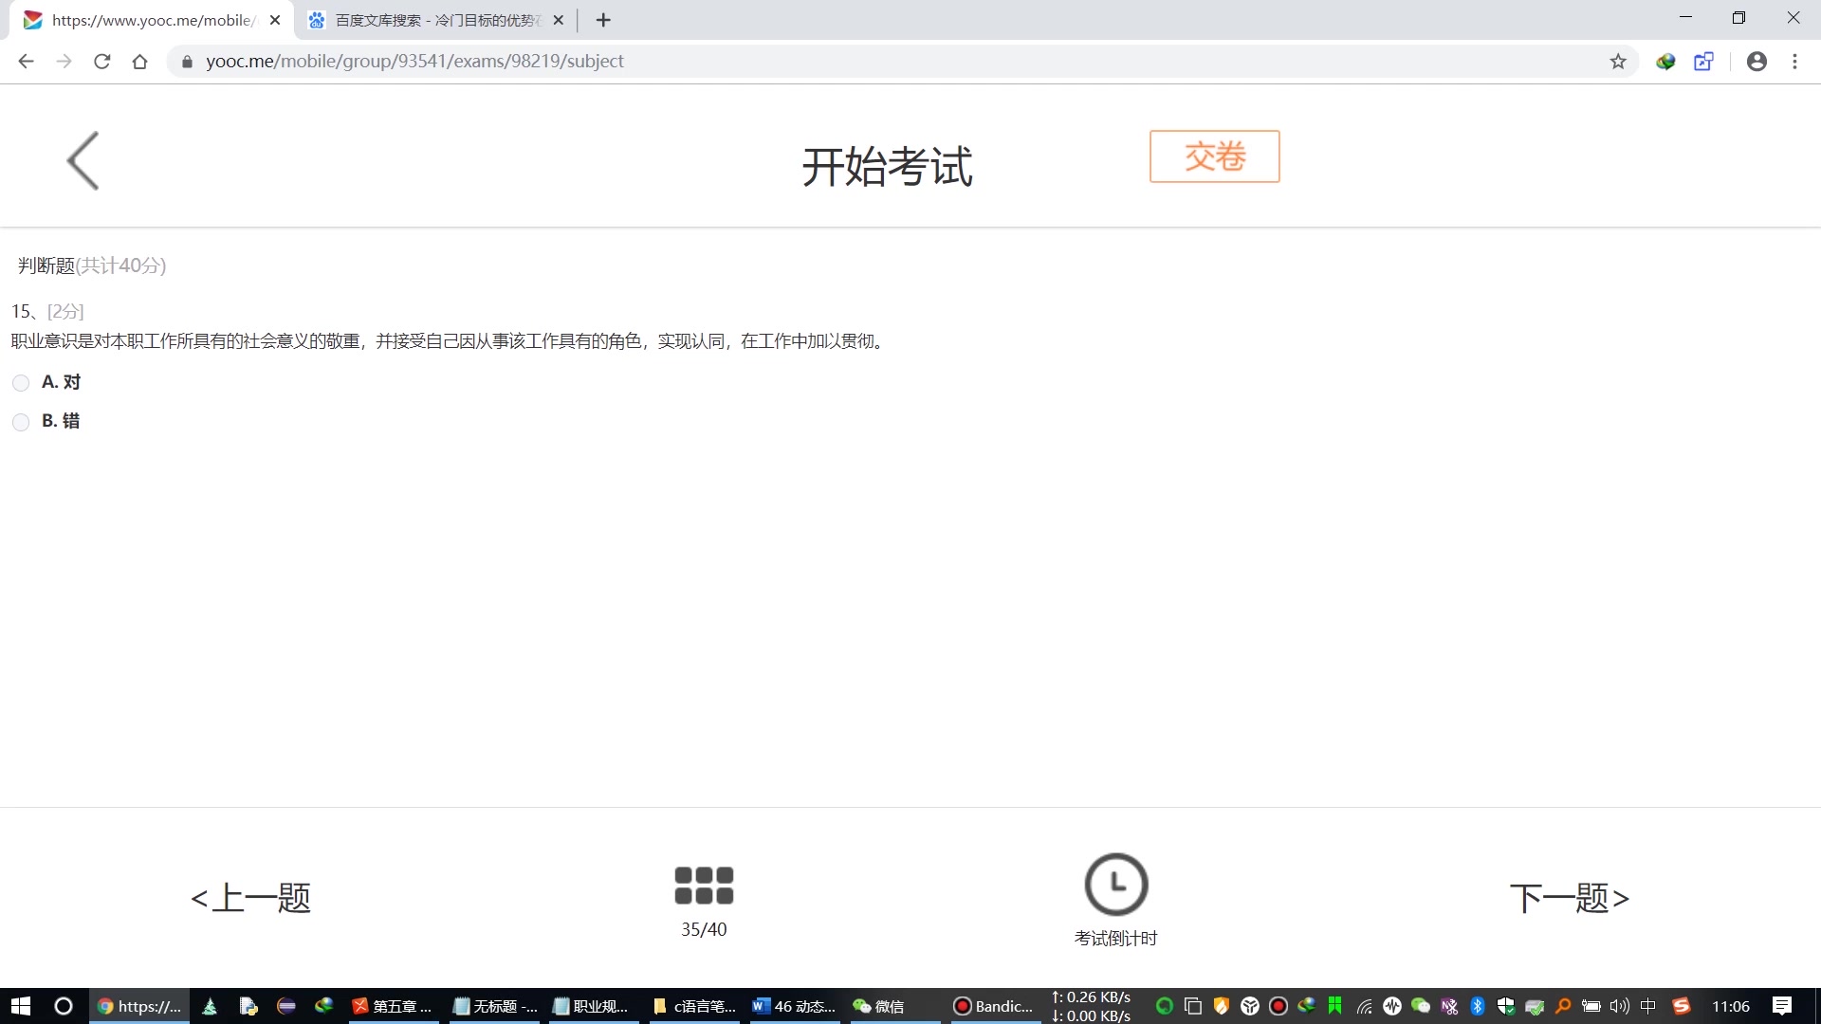
Task: Click the exam page back arrow
Action: coord(83,161)
